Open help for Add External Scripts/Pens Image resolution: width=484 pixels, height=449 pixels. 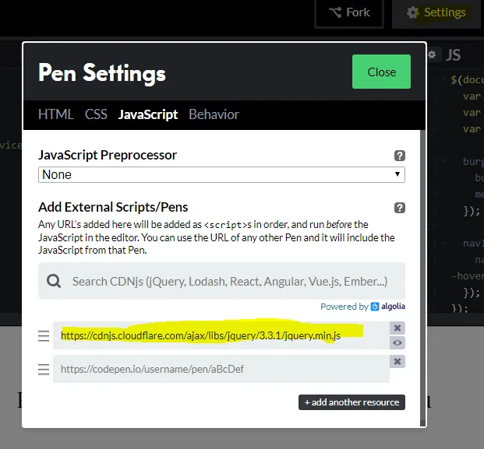(400, 208)
